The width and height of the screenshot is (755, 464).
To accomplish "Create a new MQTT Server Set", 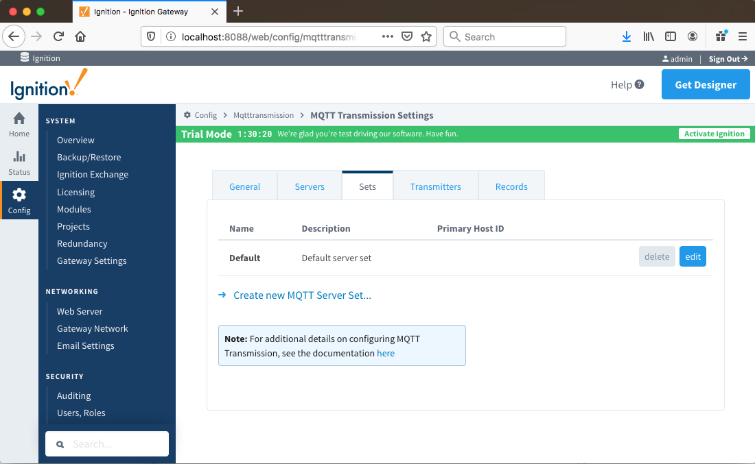I will 302,295.
